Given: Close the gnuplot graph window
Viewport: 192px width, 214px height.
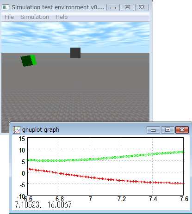Looking at the screenshot, I should click(182, 130).
